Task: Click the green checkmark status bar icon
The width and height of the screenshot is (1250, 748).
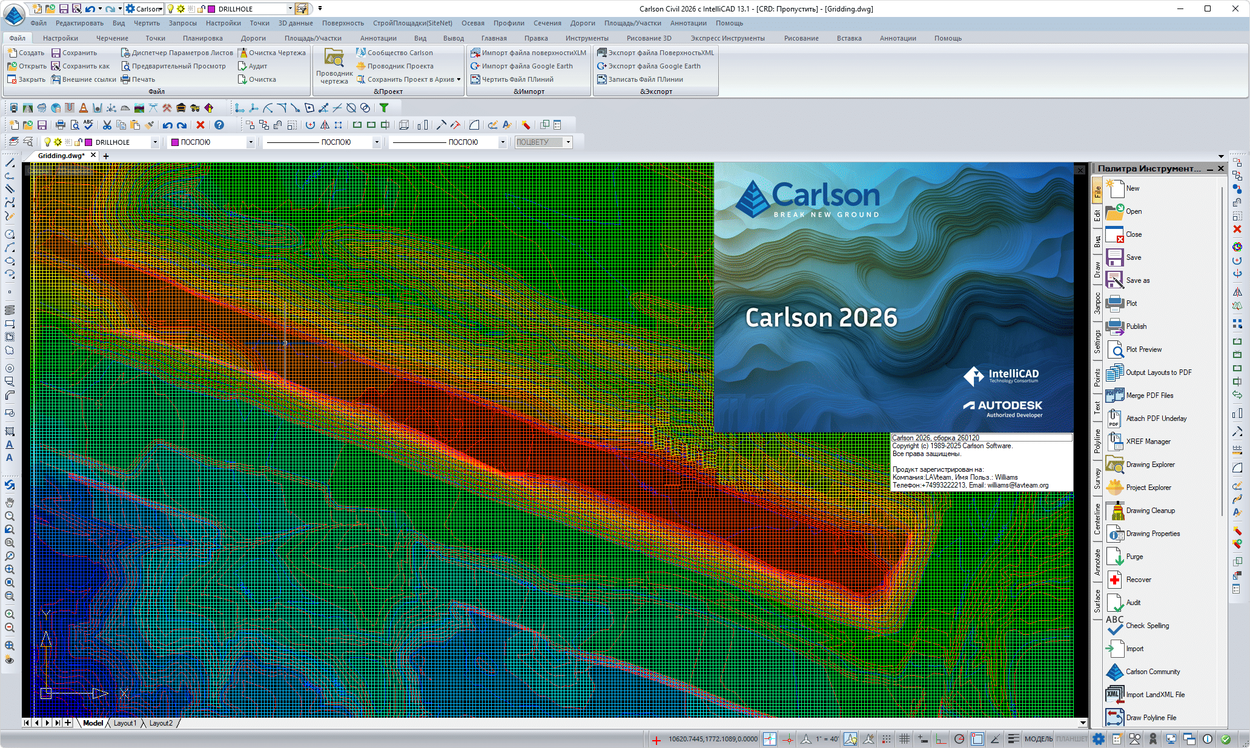Action: pos(1226,739)
